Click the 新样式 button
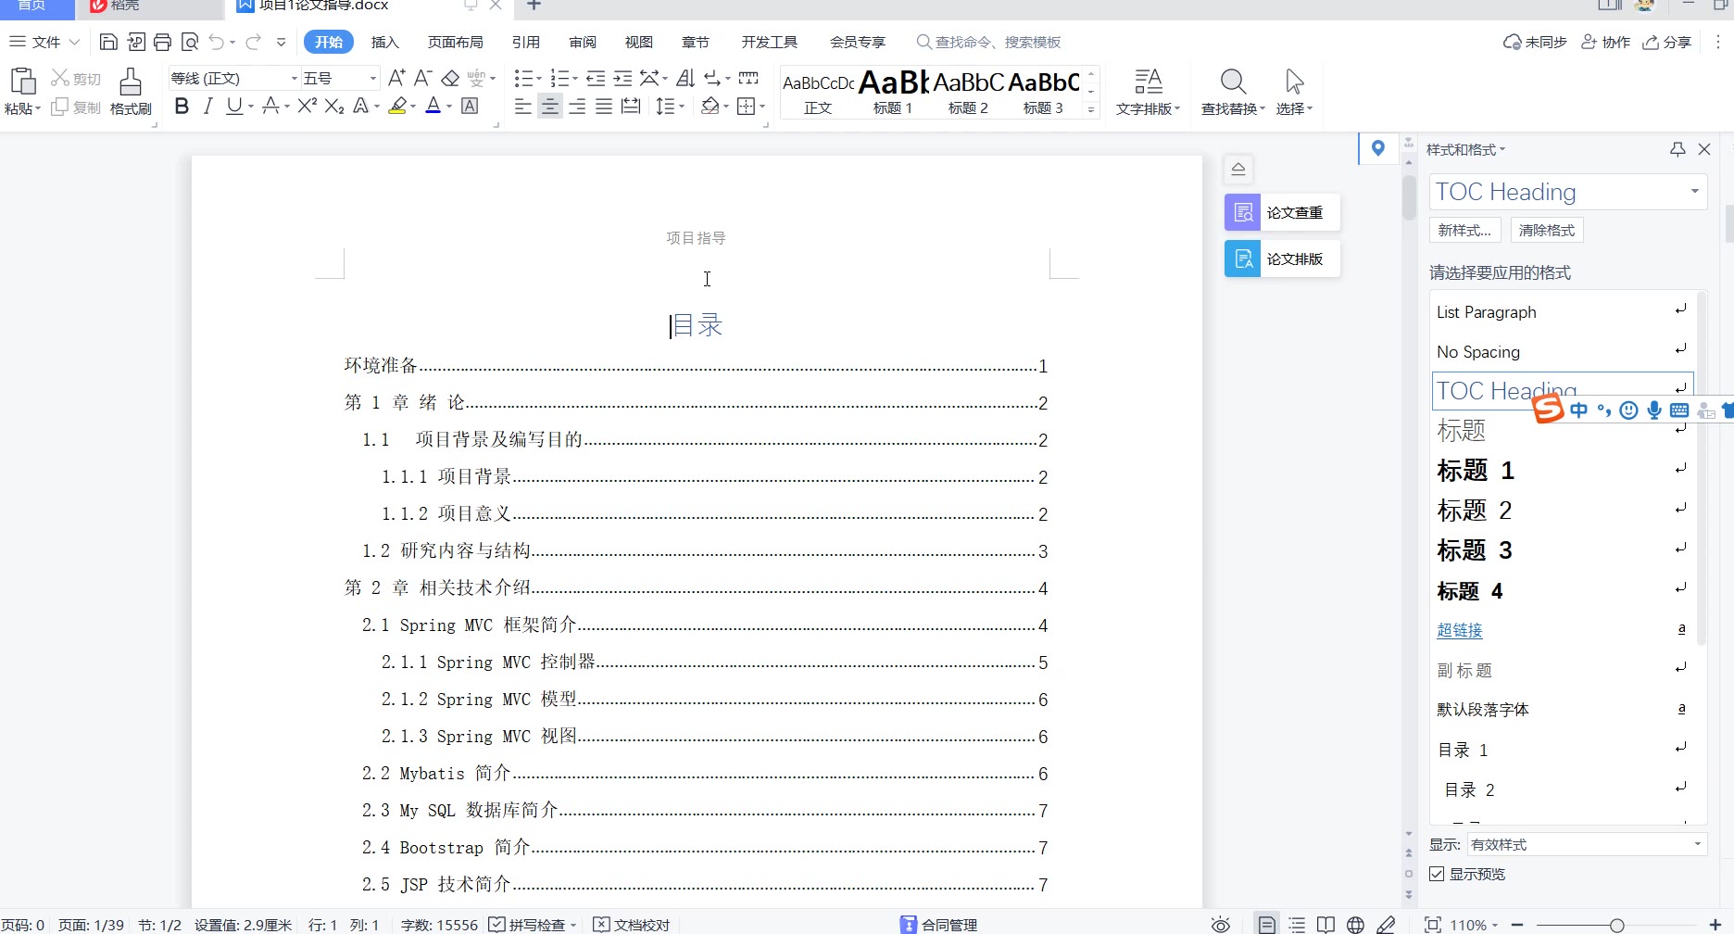Screen dimensions: 1734x934 pyautogui.click(x=1464, y=230)
